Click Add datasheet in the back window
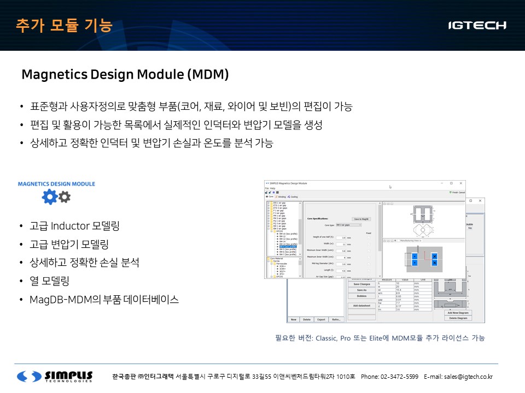 [361, 306]
